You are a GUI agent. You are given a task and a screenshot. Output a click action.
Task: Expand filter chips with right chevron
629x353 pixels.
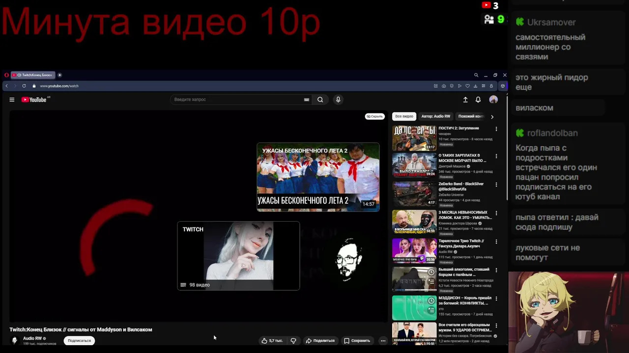click(x=492, y=117)
